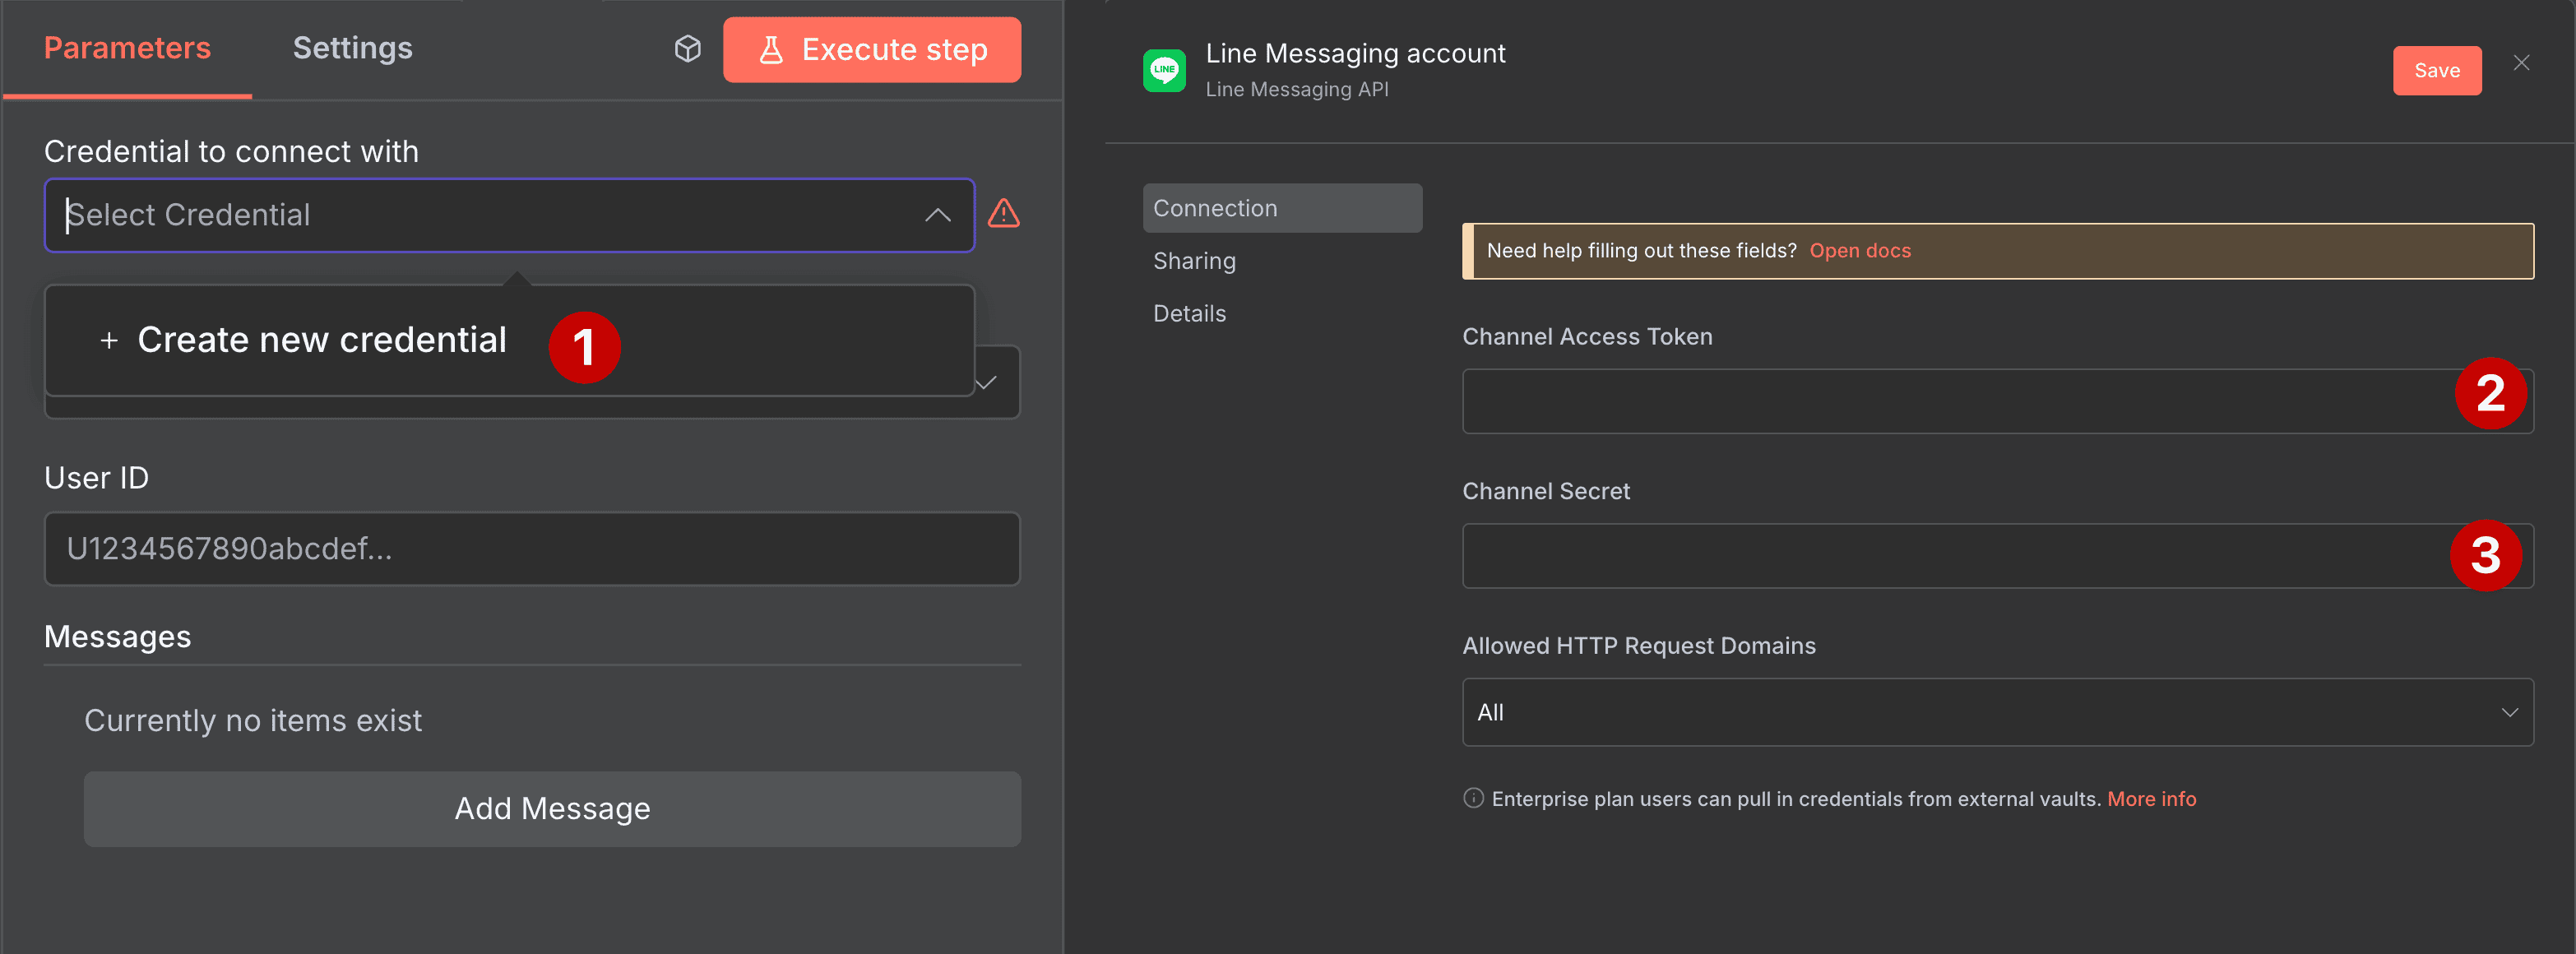2576x954 pixels.
Task: Open the Details section
Action: pyautogui.click(x=1189, y=313)
